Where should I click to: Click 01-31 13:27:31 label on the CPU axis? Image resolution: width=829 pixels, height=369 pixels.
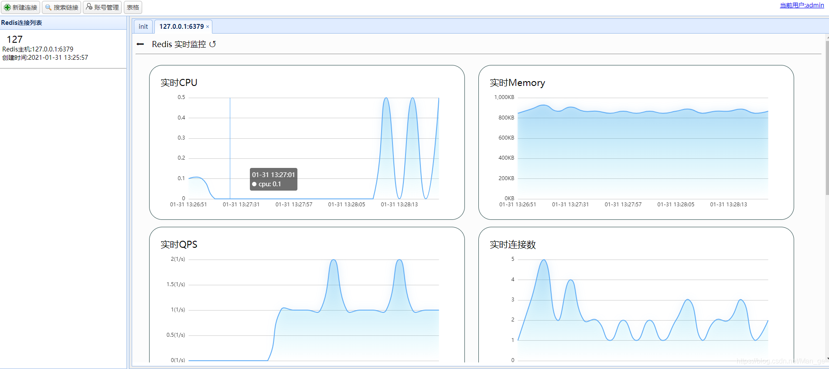coord(241,205)
